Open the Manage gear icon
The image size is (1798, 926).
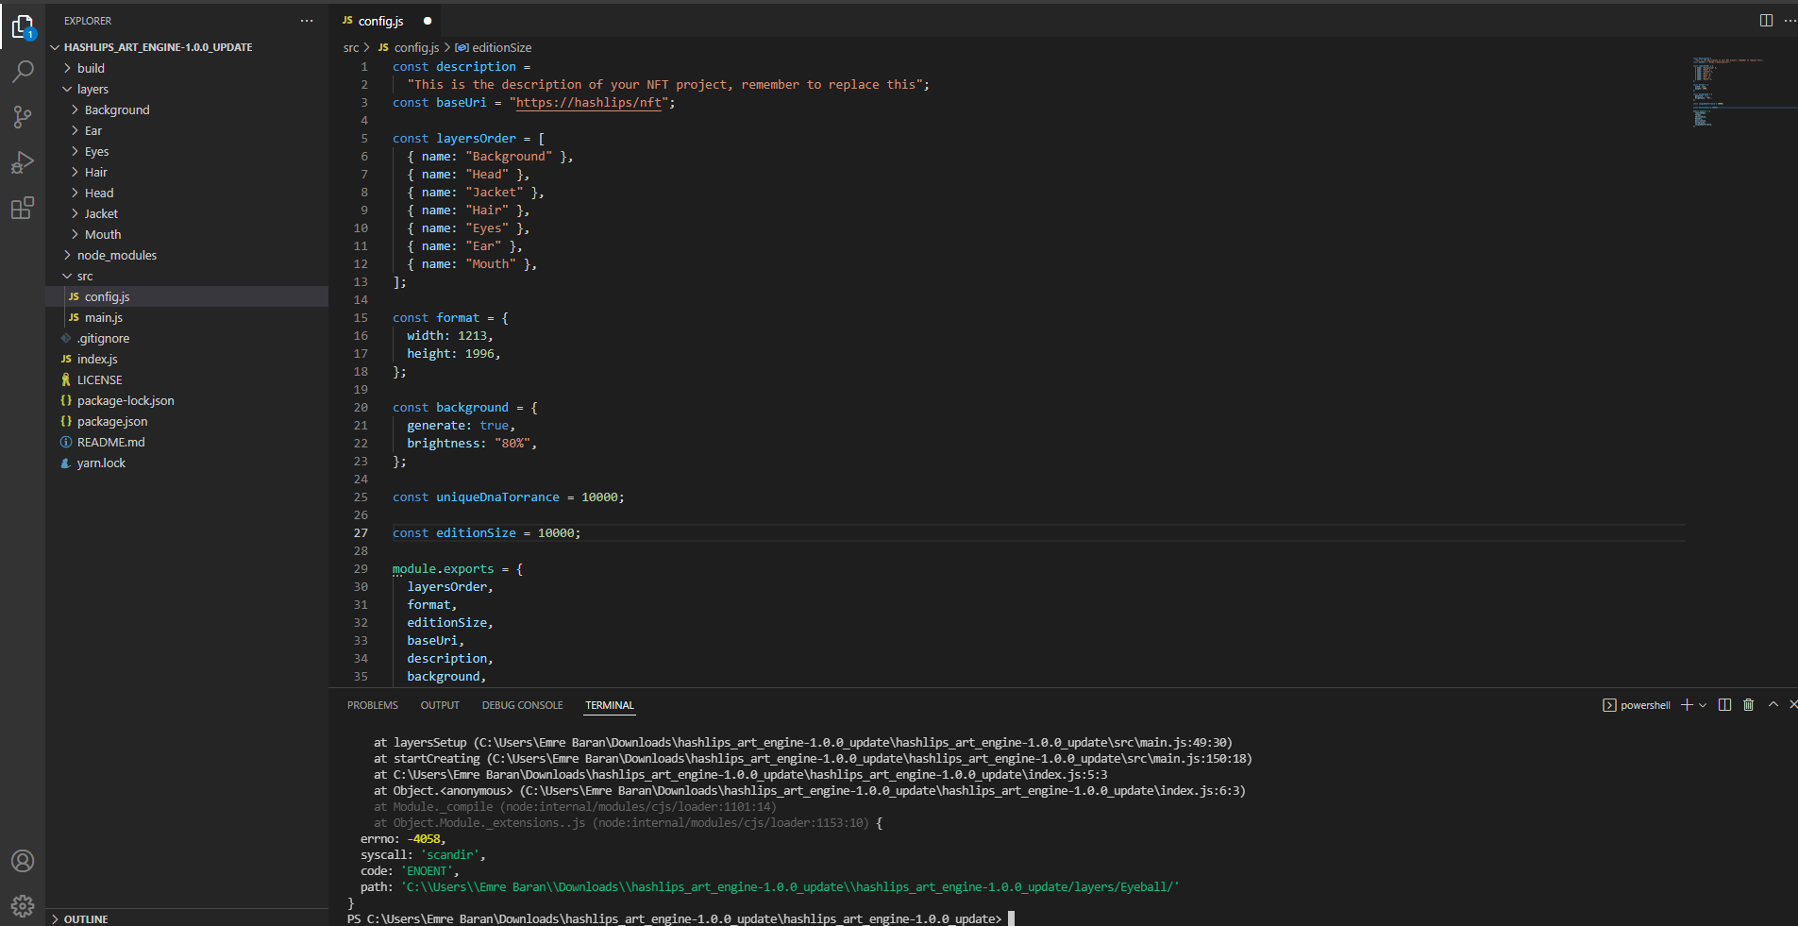click(x=23, y=906)
